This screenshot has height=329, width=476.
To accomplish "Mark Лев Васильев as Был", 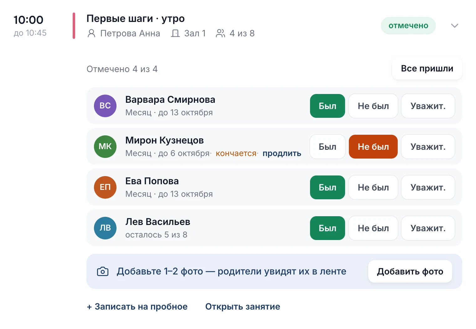I will pos(328,228).
